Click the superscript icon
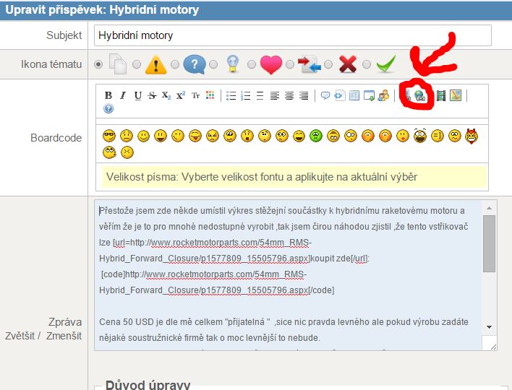512x390 pixels. point(181,95)
